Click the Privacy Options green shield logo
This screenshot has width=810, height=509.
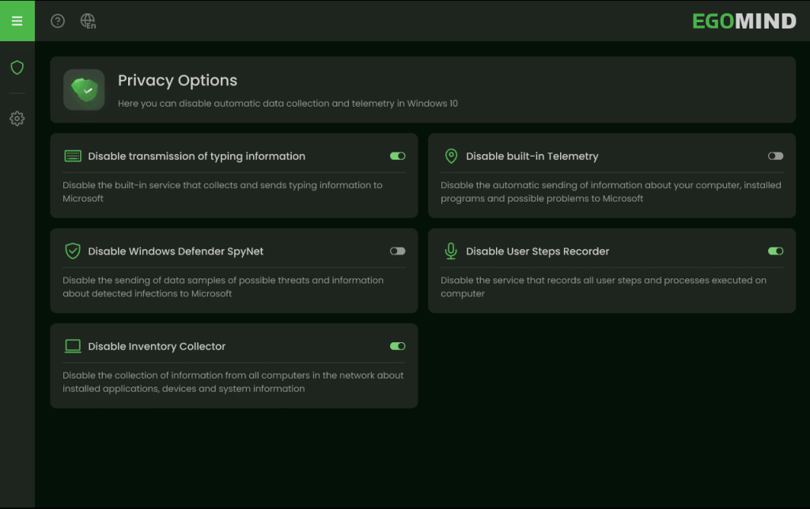click(84, 90)
